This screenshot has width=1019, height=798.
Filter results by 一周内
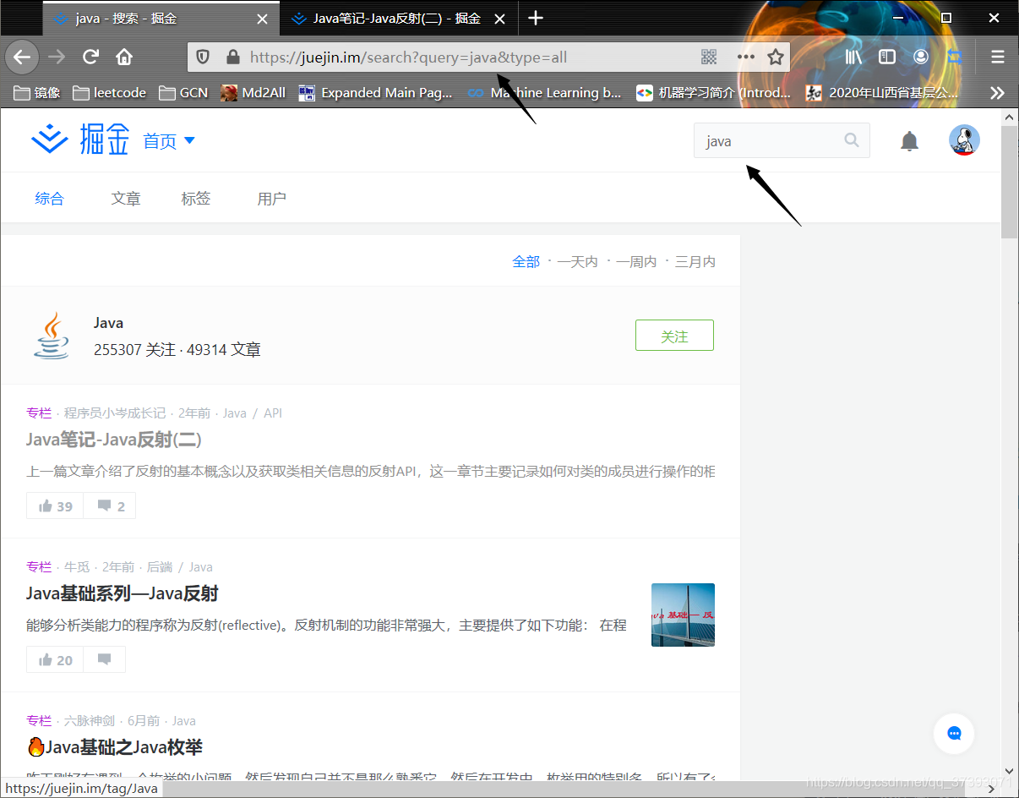click(637, 262)
